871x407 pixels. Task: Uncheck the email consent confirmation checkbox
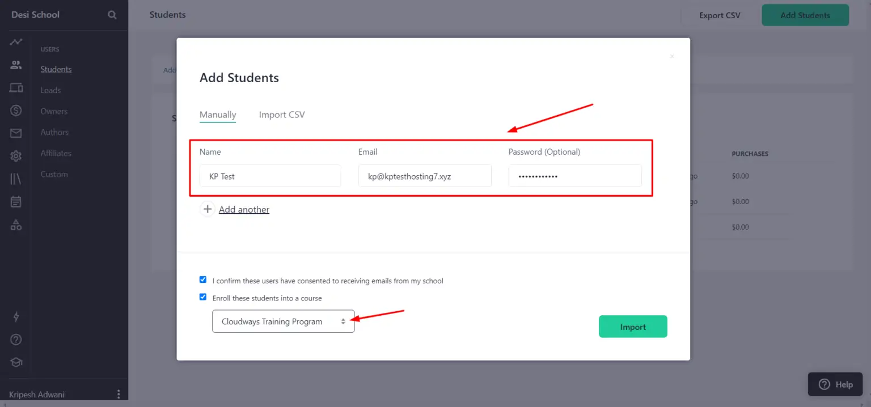(203, 279)
